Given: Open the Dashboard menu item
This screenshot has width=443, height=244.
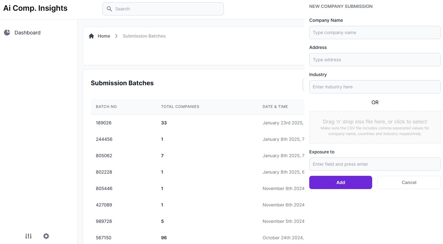Looking at the screenshot, I should point(28,33).
